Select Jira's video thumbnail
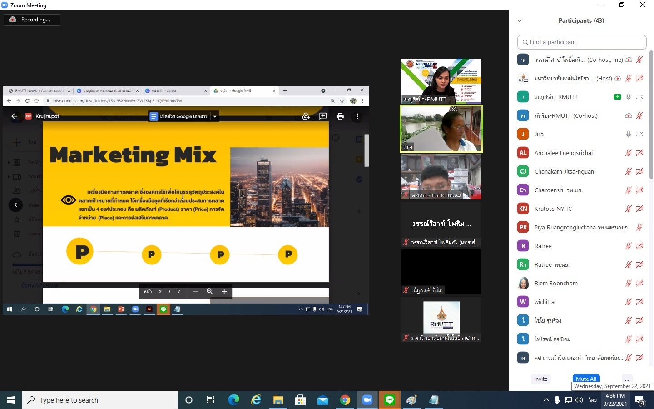 [441, 129]
